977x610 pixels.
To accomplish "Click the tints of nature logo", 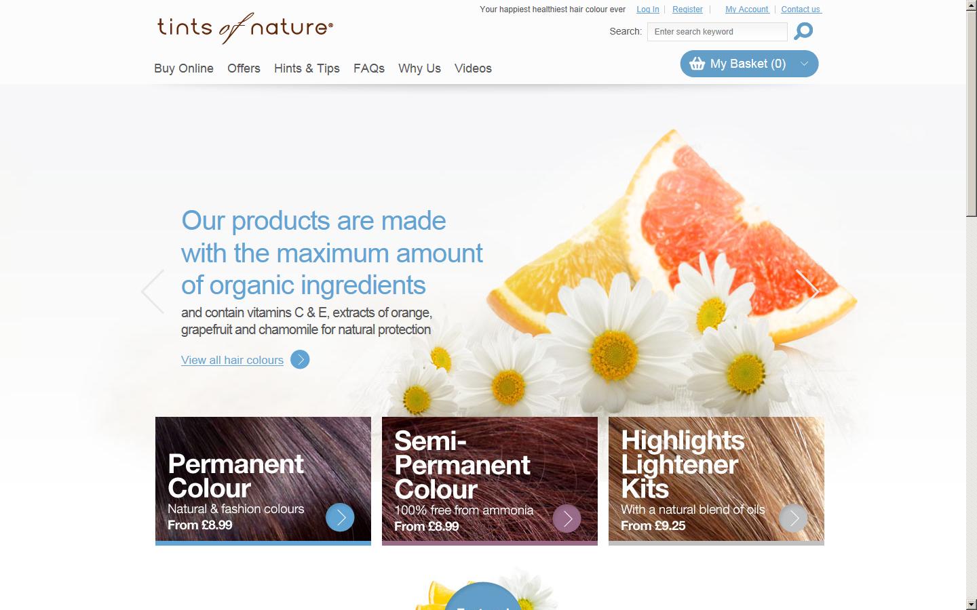I will point(245,28).
